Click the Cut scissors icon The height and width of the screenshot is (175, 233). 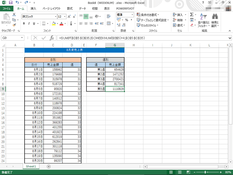14,15
